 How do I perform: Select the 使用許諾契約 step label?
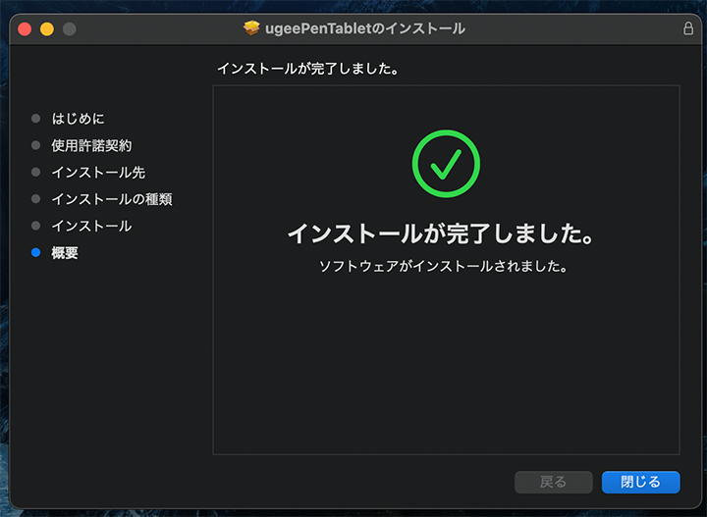tap(91, 145)
